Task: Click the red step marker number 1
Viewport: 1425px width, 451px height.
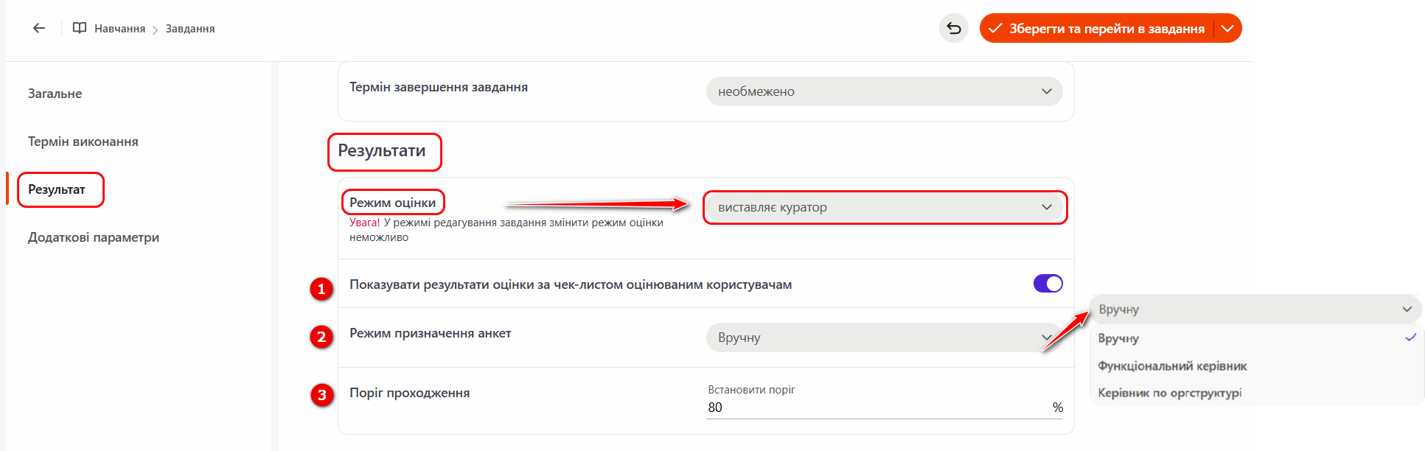Action: coord(321,289)
